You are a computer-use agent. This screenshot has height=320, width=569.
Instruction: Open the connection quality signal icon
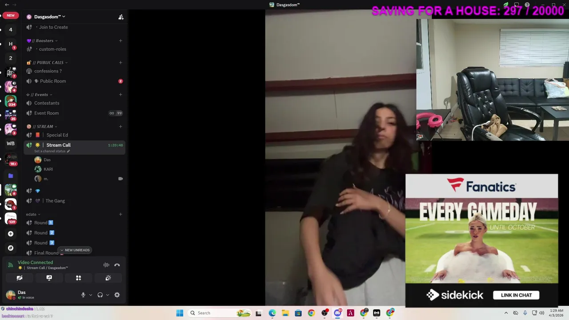coord(11,265)
